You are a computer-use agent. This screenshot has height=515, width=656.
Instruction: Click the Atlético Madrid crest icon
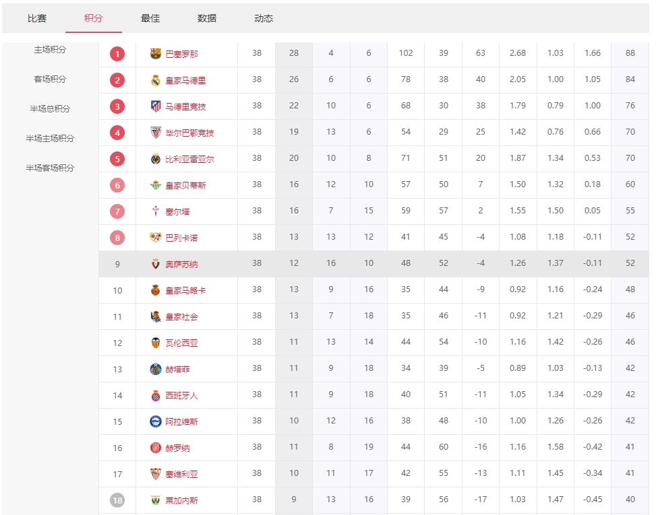(156, 106)
